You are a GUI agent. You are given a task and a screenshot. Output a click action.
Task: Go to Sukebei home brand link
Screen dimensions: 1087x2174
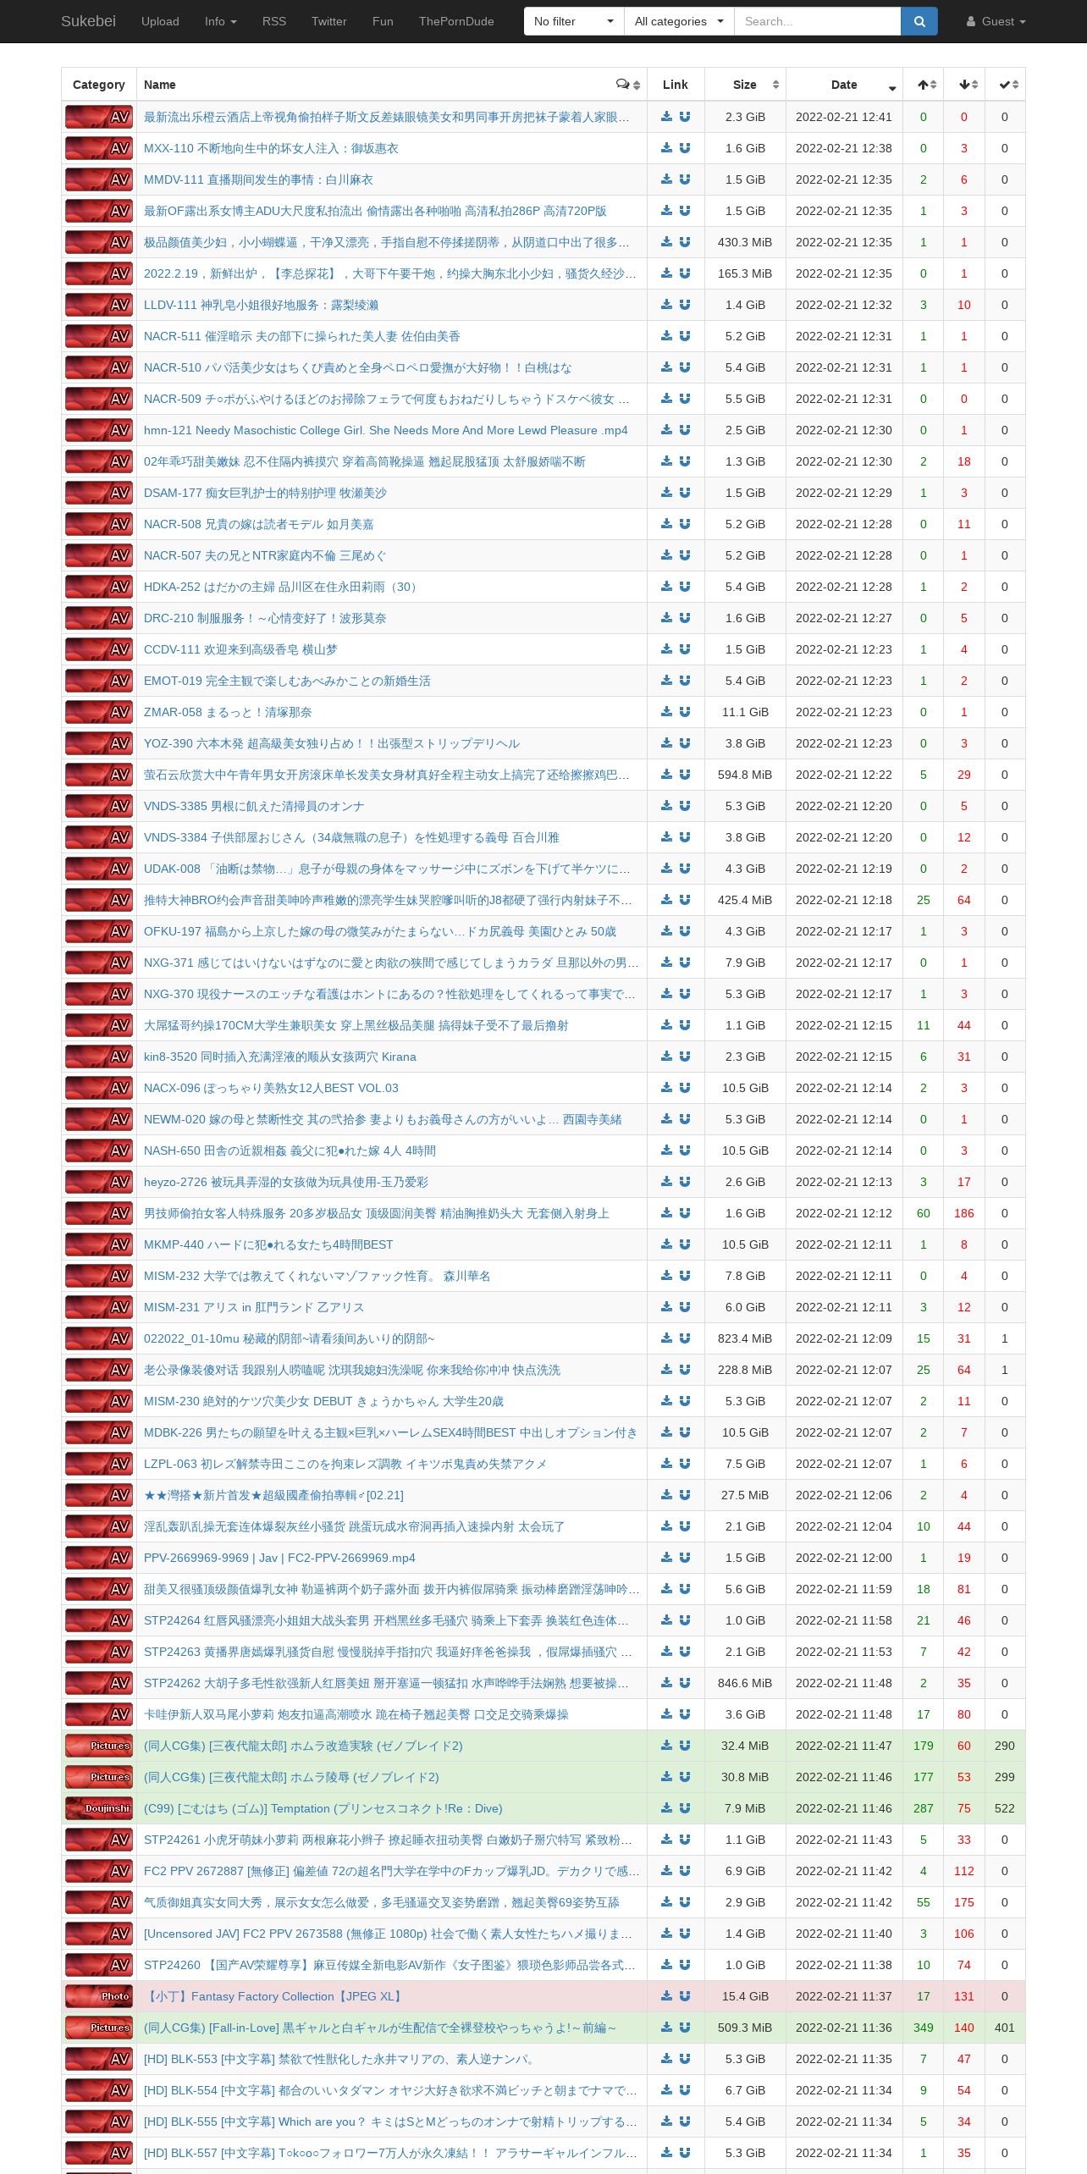coord(88,21)
